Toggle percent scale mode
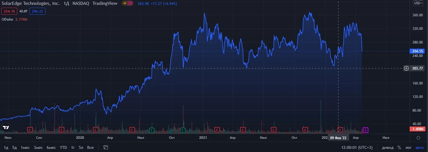 coord(399,148)
